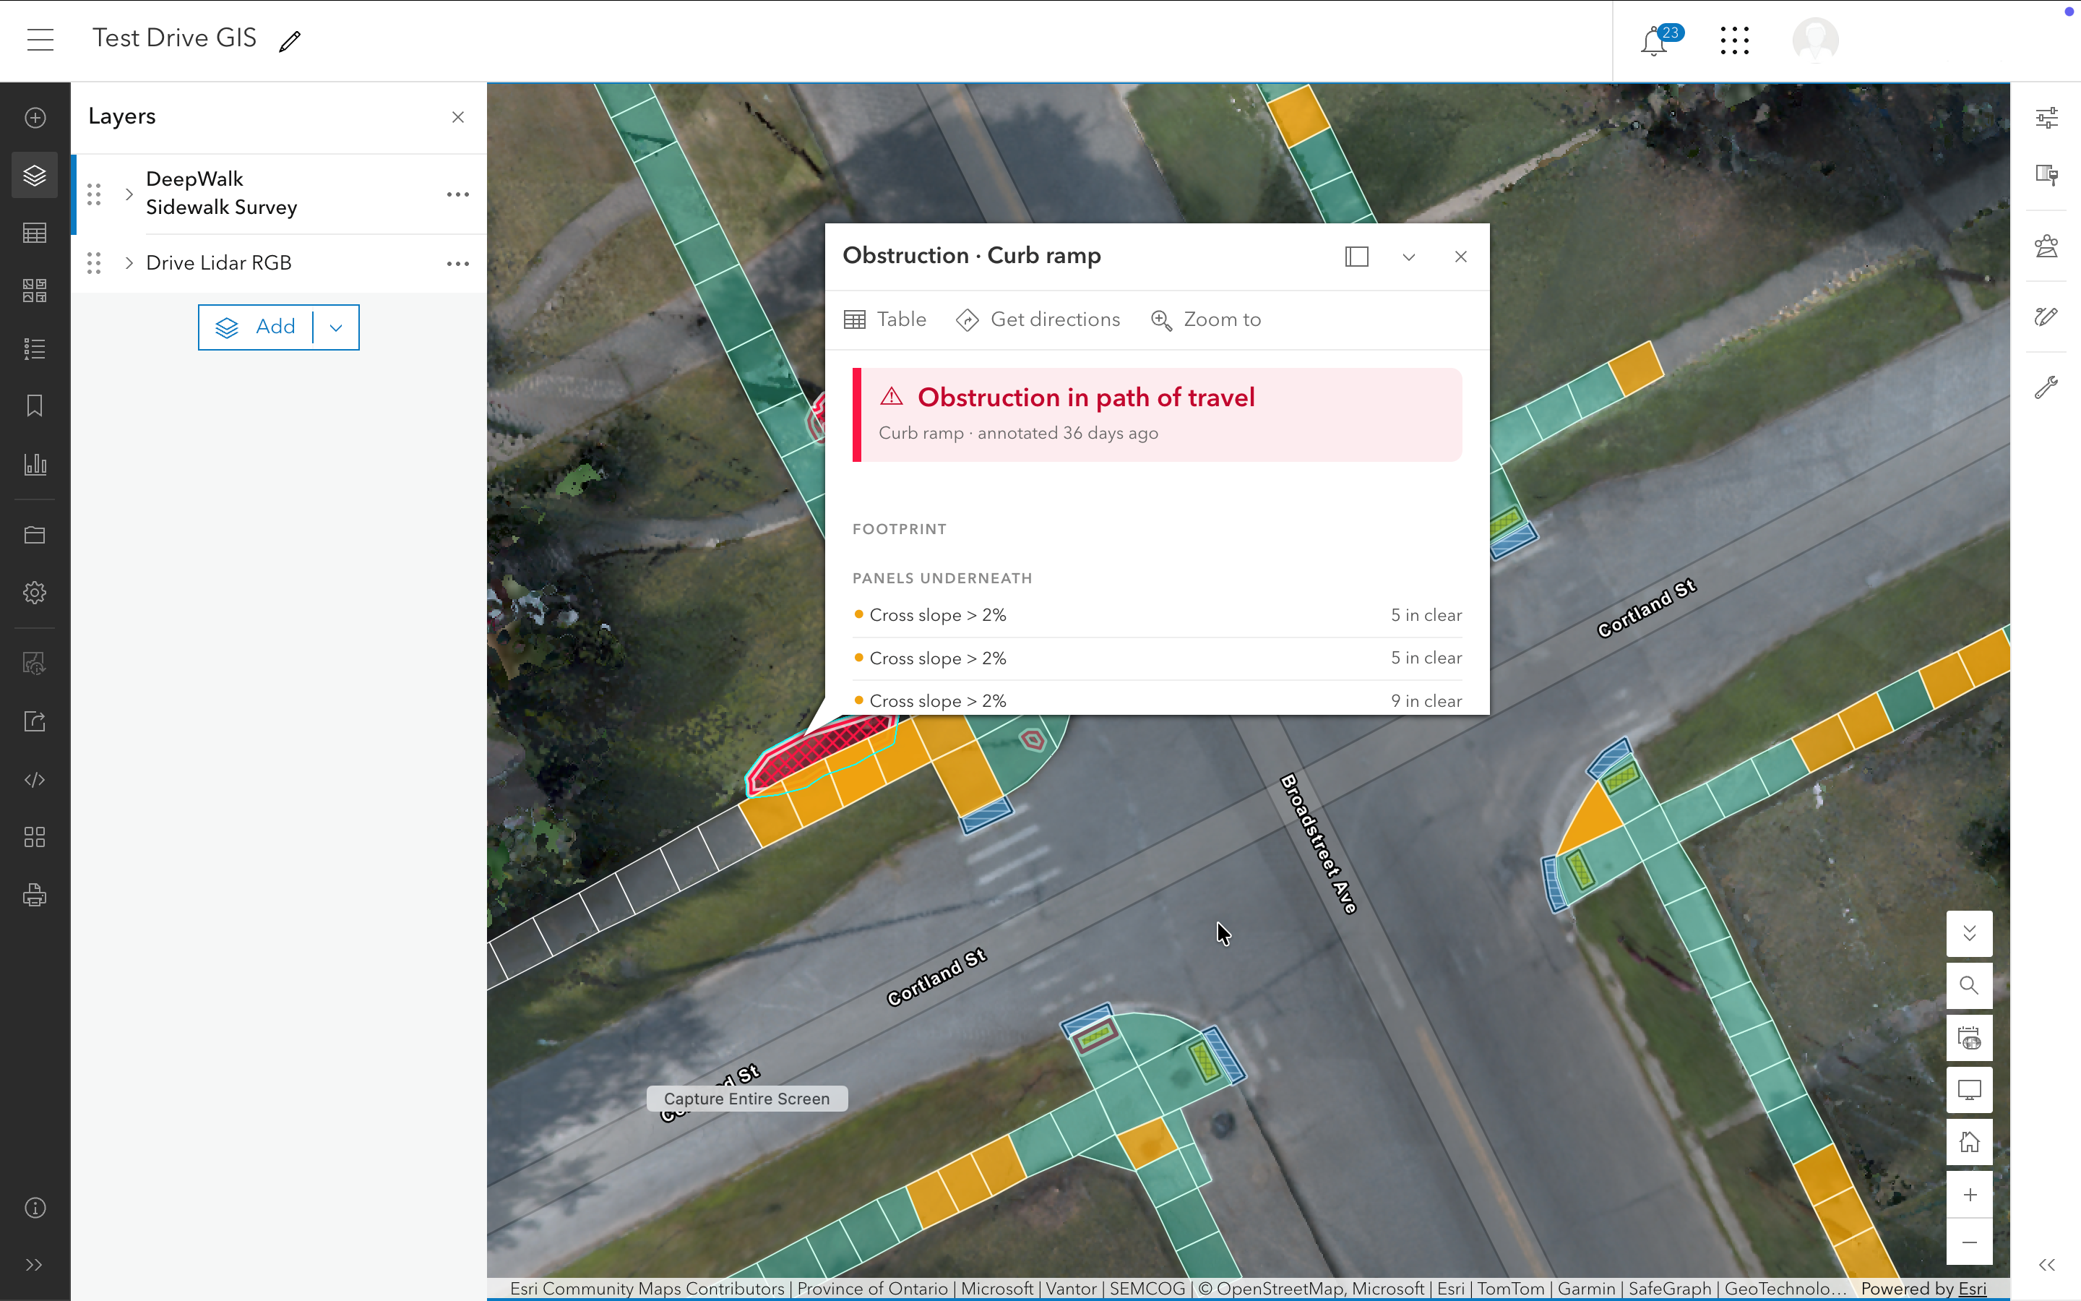Close the Layers panel
The width and height of the screenshot is (2081, 1301).
coord(458,117)
